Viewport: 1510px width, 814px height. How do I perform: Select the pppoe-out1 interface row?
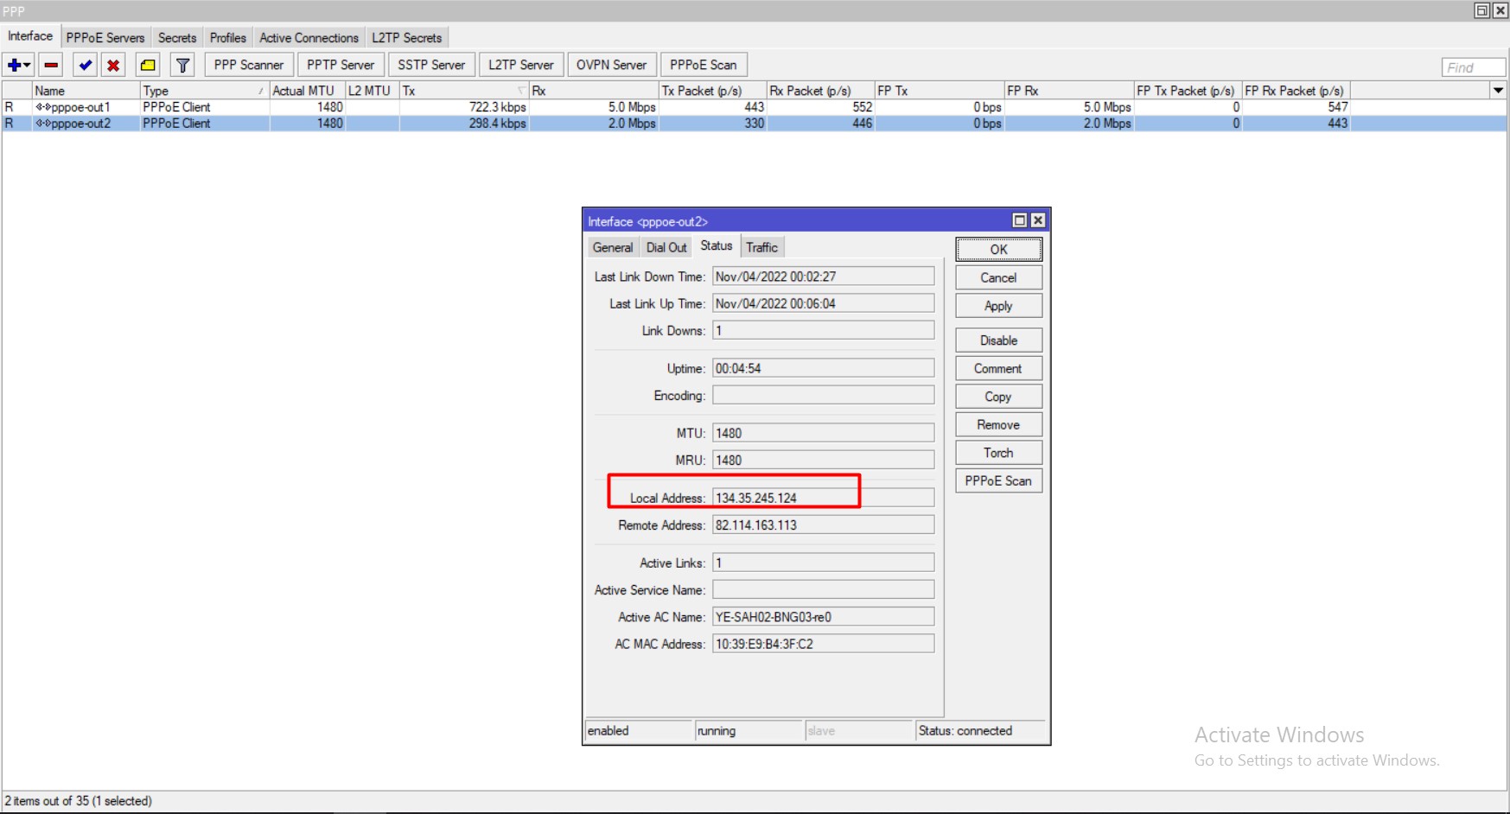point(754,107)
